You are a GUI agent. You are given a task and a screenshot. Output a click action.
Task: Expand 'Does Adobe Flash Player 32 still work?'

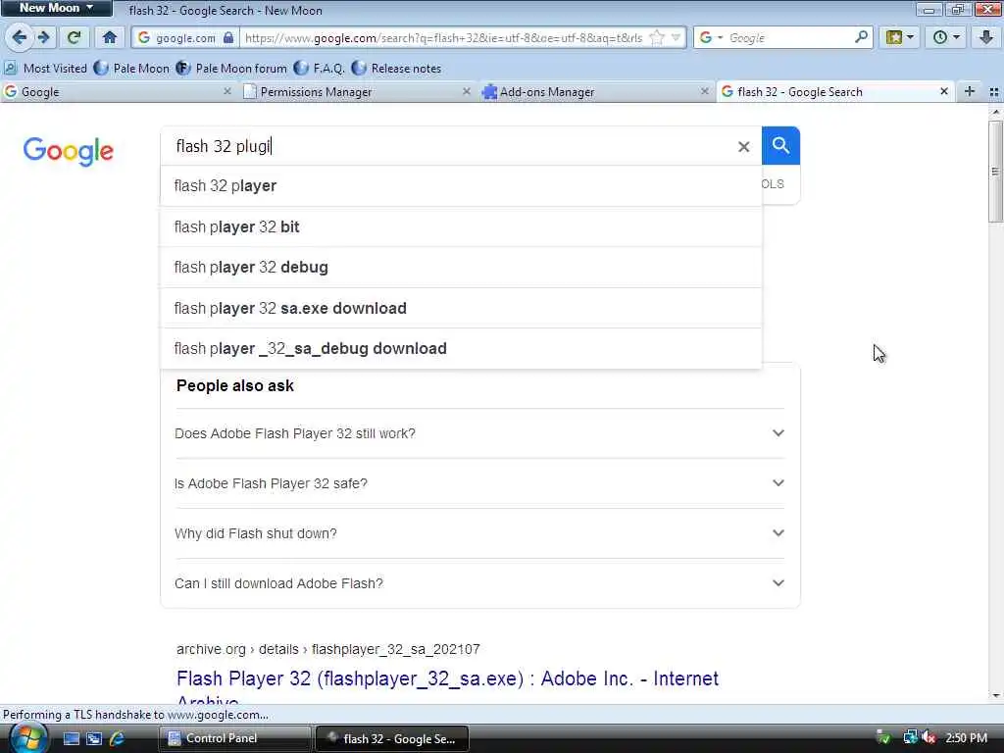click(479, 433)
